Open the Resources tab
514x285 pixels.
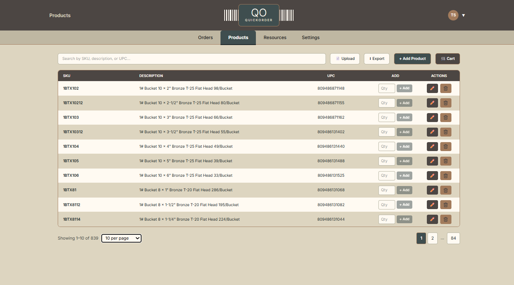click(275, 38)
